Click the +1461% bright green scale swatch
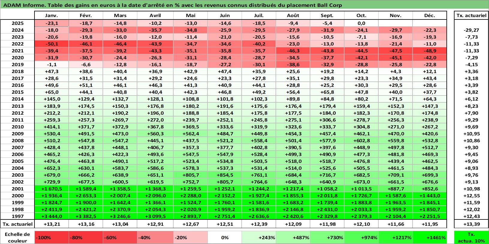The image size is (489, 244). [x=430, y=237]
